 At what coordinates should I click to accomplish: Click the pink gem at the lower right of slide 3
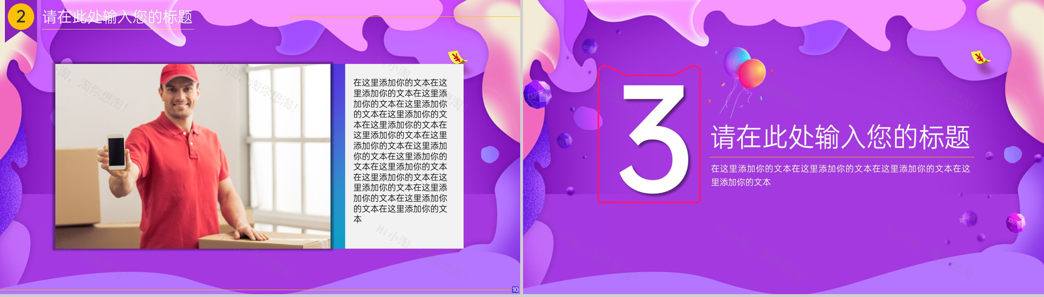pyautogui.click(x=1015, y=222)
